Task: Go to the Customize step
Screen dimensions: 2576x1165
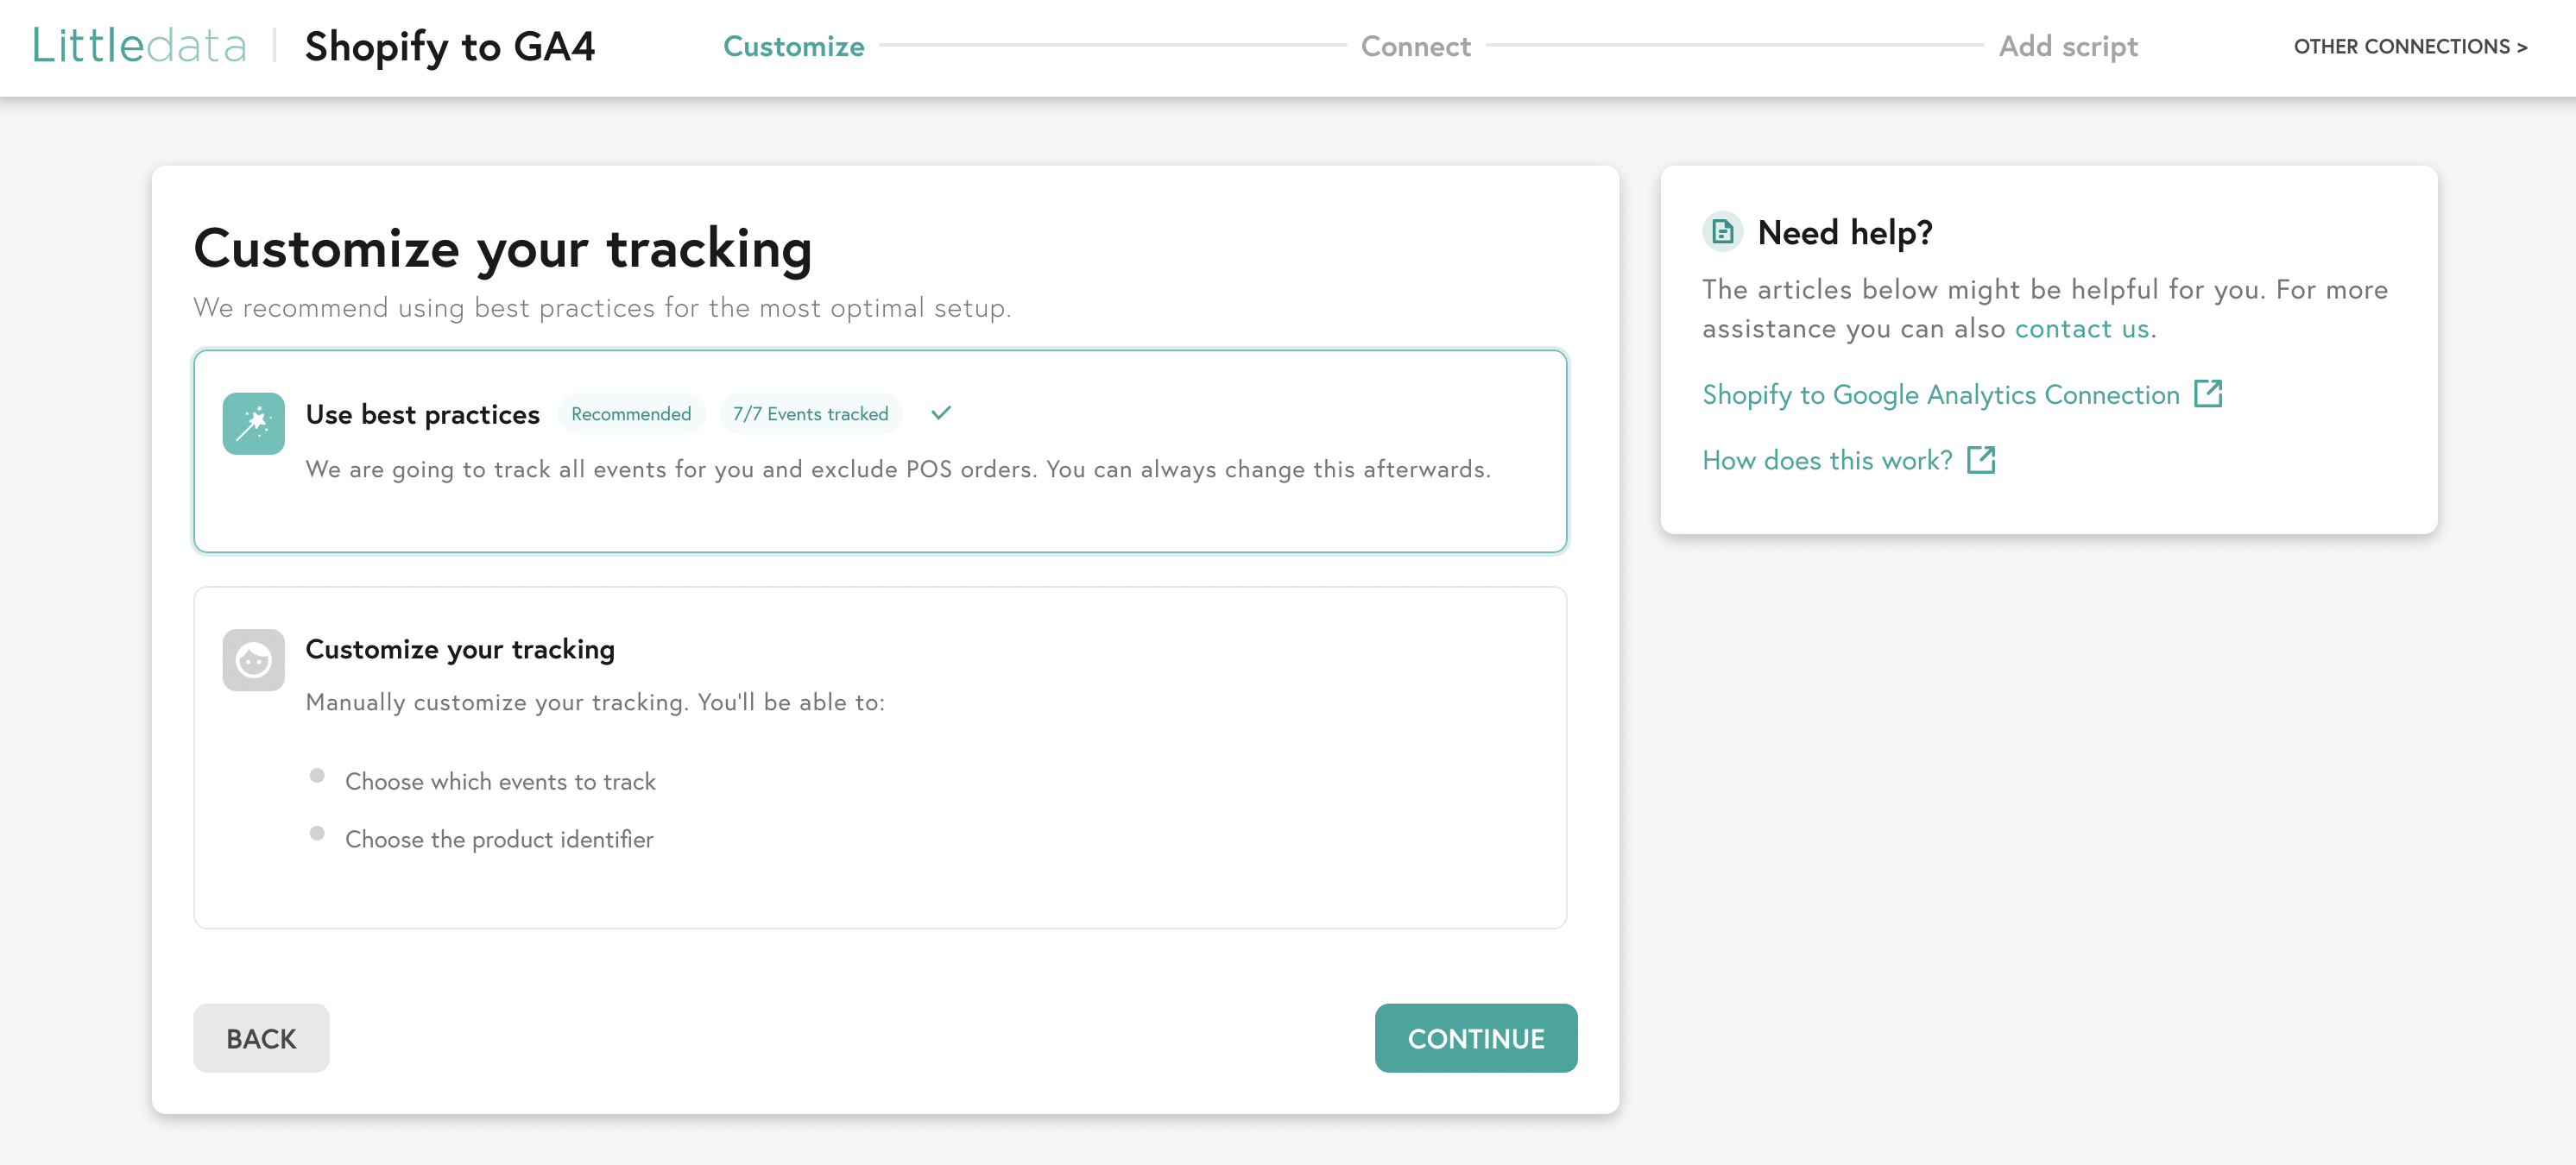Action: coord(793,46)
